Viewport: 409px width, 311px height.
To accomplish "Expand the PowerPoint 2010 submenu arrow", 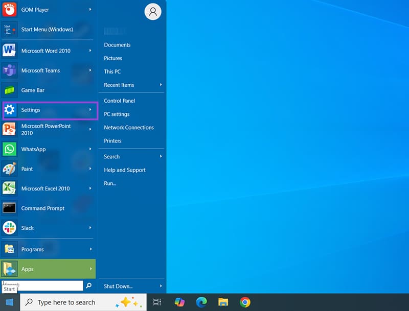I will click(90, 129).
